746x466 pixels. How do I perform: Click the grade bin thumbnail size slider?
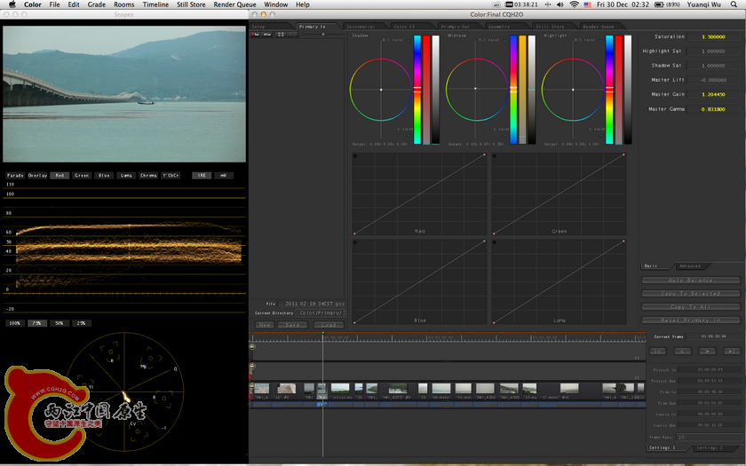tap(322, 35)
